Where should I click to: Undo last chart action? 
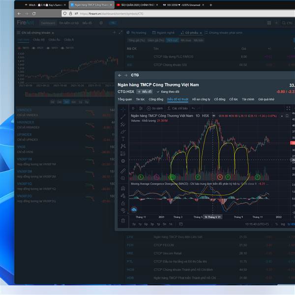pyautogui.click(x=193, y=108)
